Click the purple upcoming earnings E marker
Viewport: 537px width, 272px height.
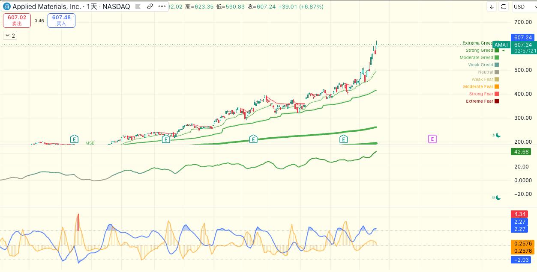click(x=432, y=139)
